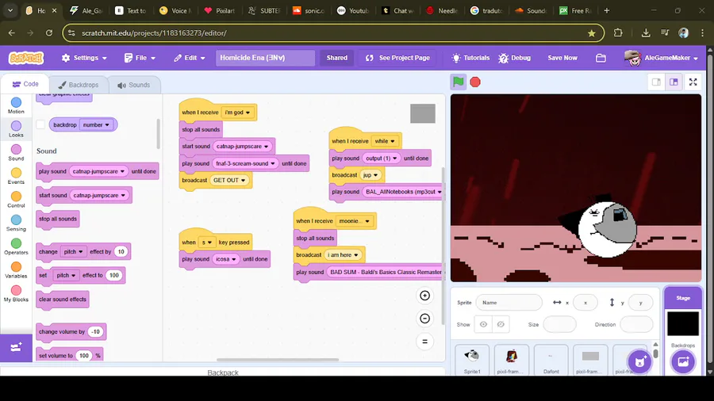Click the green flag to run project
Image resolution: width=714 pixels, height=401 pixels.
pos(458,82)
